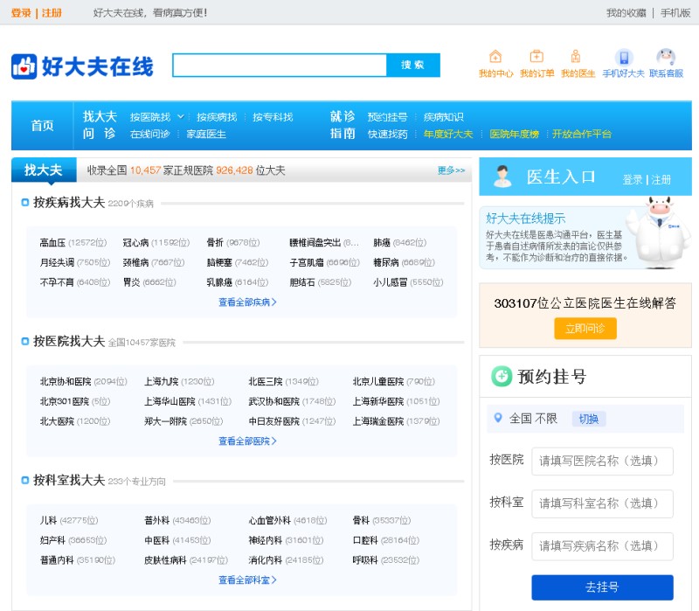The height and width of the screenshot is (611, 699).
Task: Open 北京协和医院 hospital link
Action: (66, 381)
